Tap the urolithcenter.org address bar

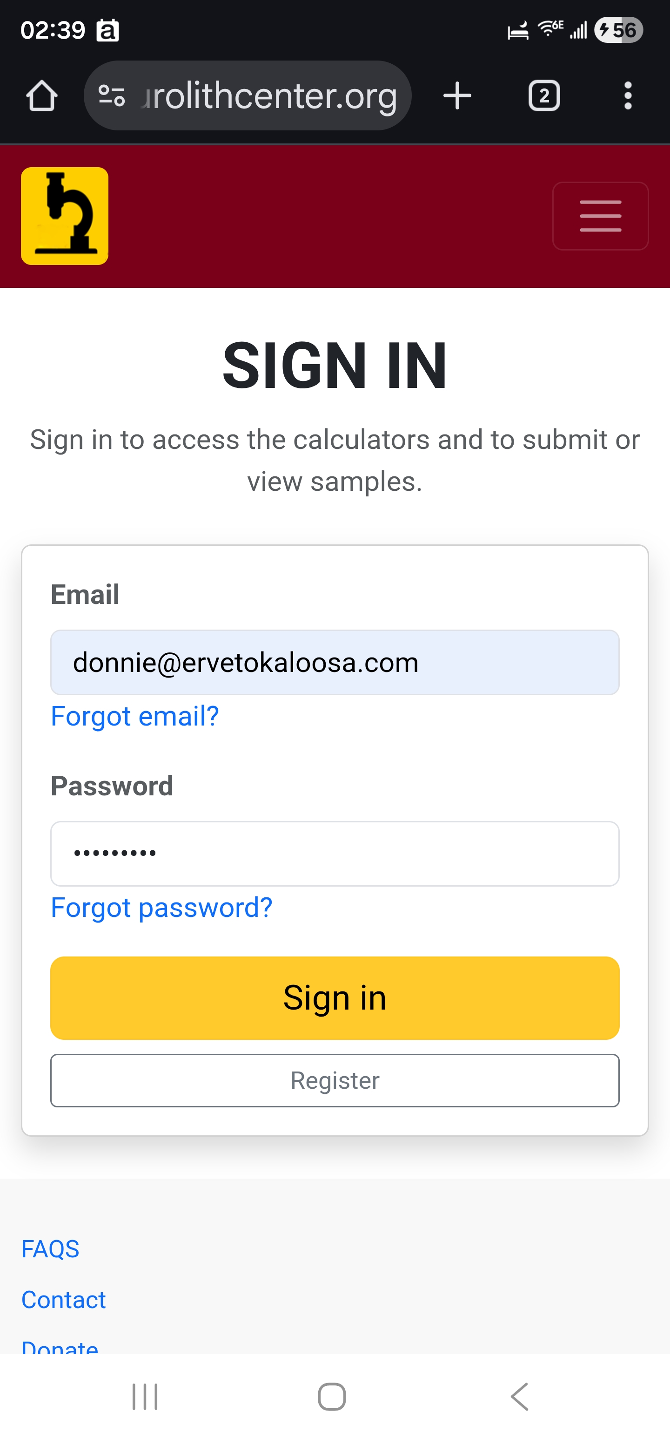coord(268,95)
